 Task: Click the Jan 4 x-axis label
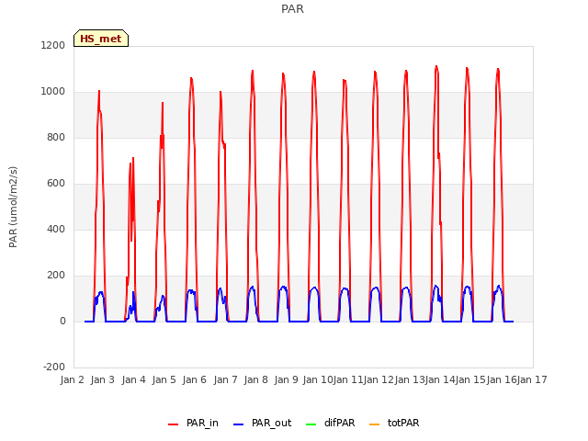[133, 379]
